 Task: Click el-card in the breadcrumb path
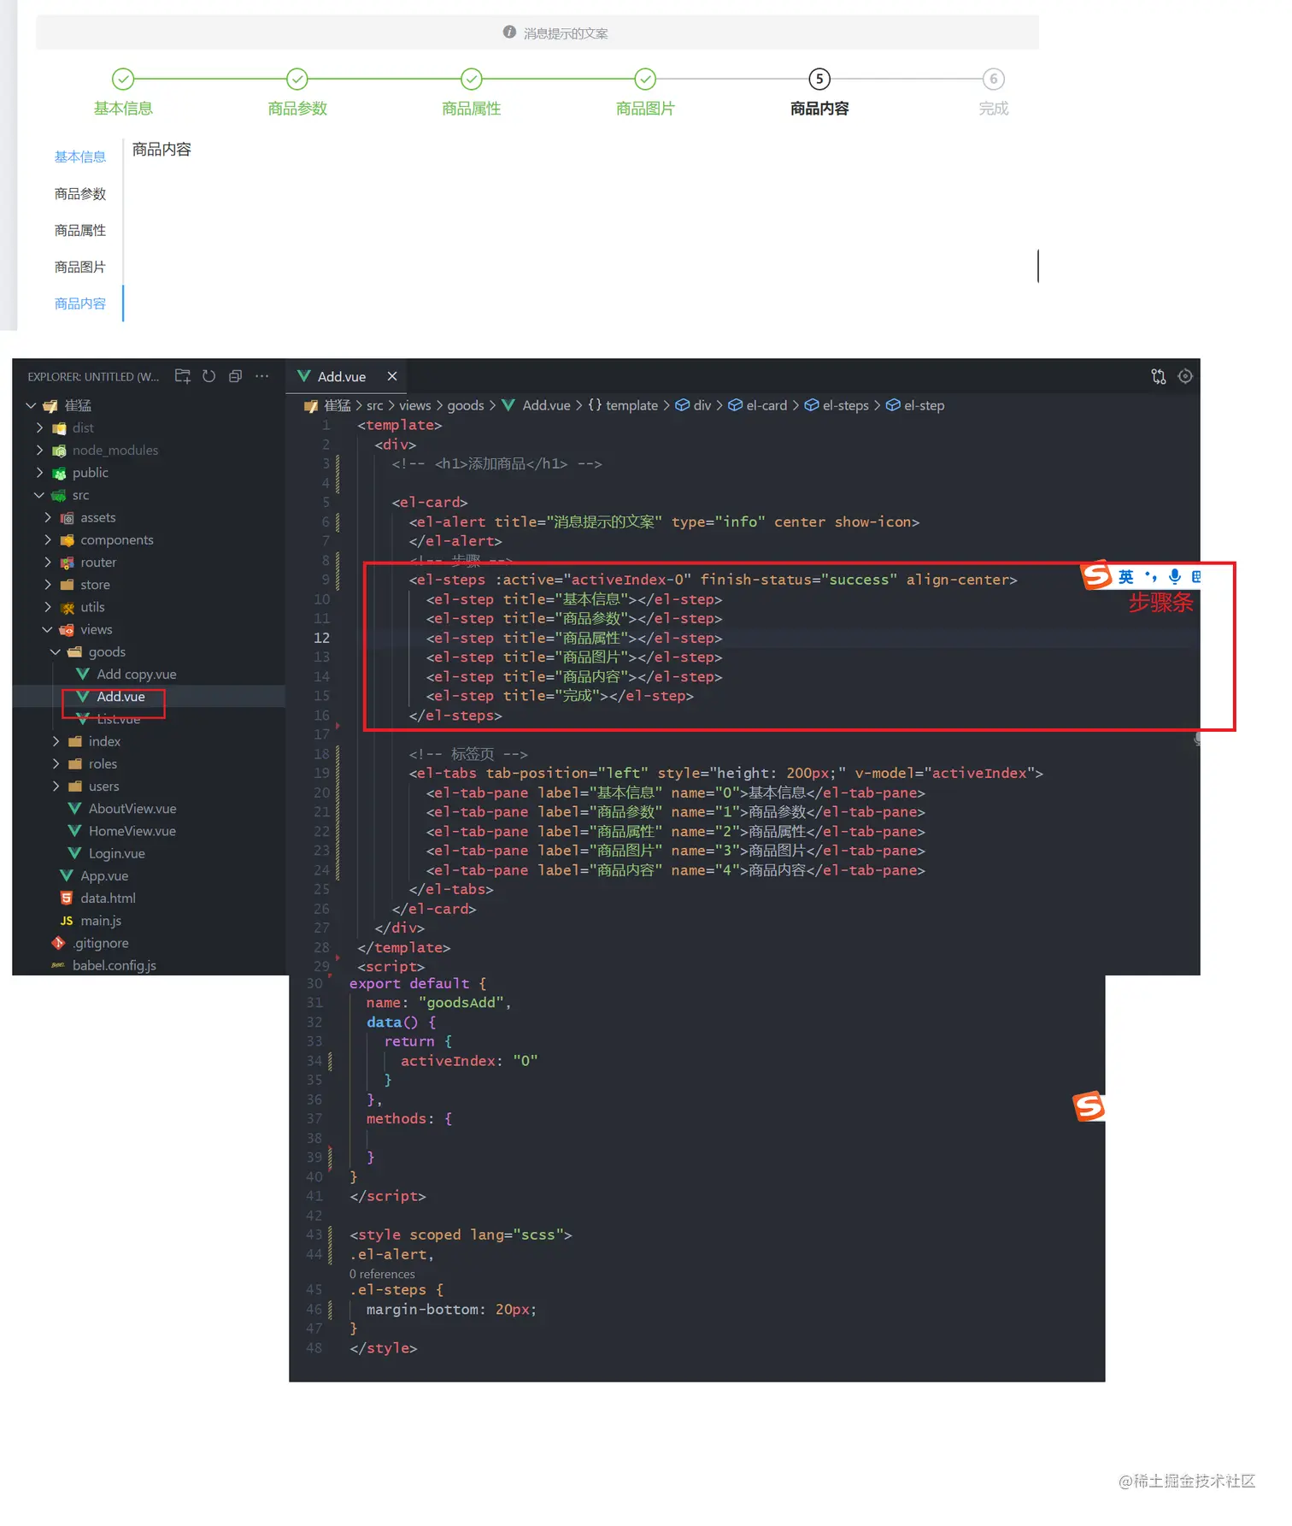[766, 405]
